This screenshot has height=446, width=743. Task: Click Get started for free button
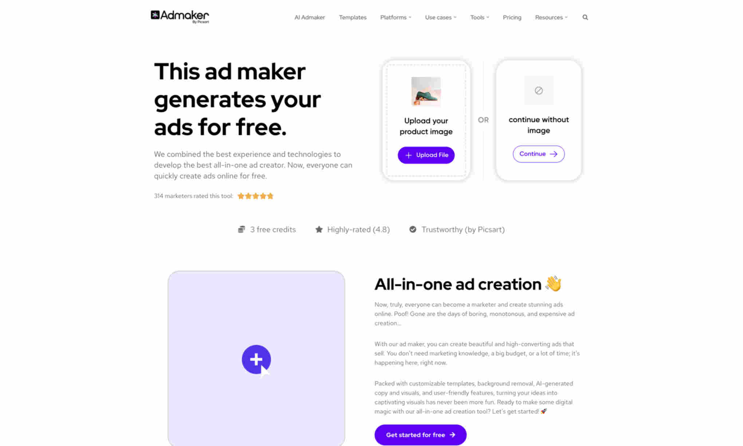point(420,435)
